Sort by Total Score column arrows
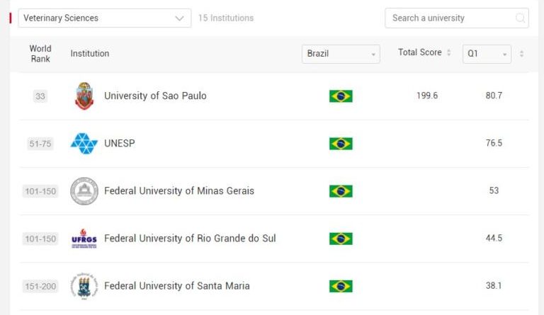The image size is (544, 315). [x=448, y=53]
